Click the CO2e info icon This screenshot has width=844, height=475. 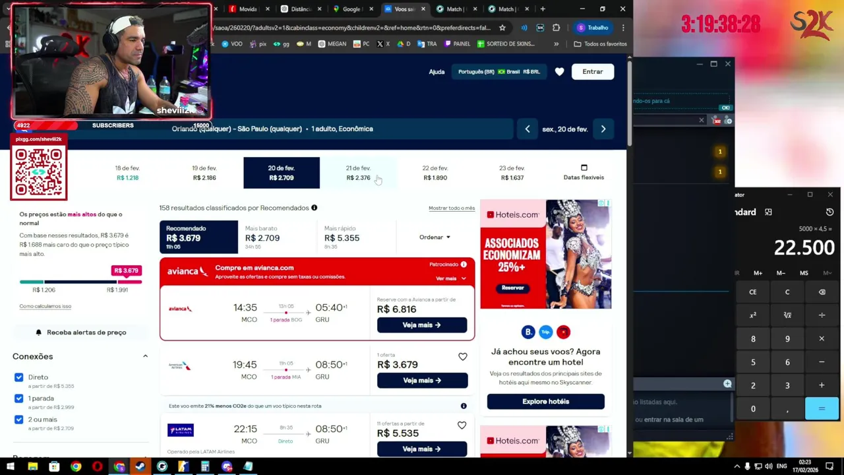point(464,406)
